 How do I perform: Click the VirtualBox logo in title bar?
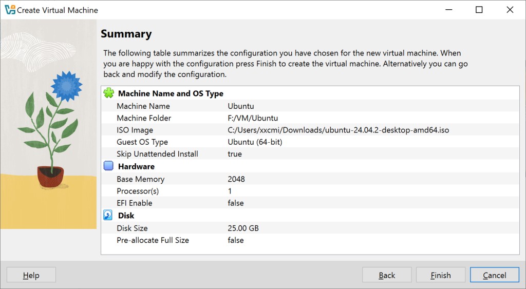[10, 10]
